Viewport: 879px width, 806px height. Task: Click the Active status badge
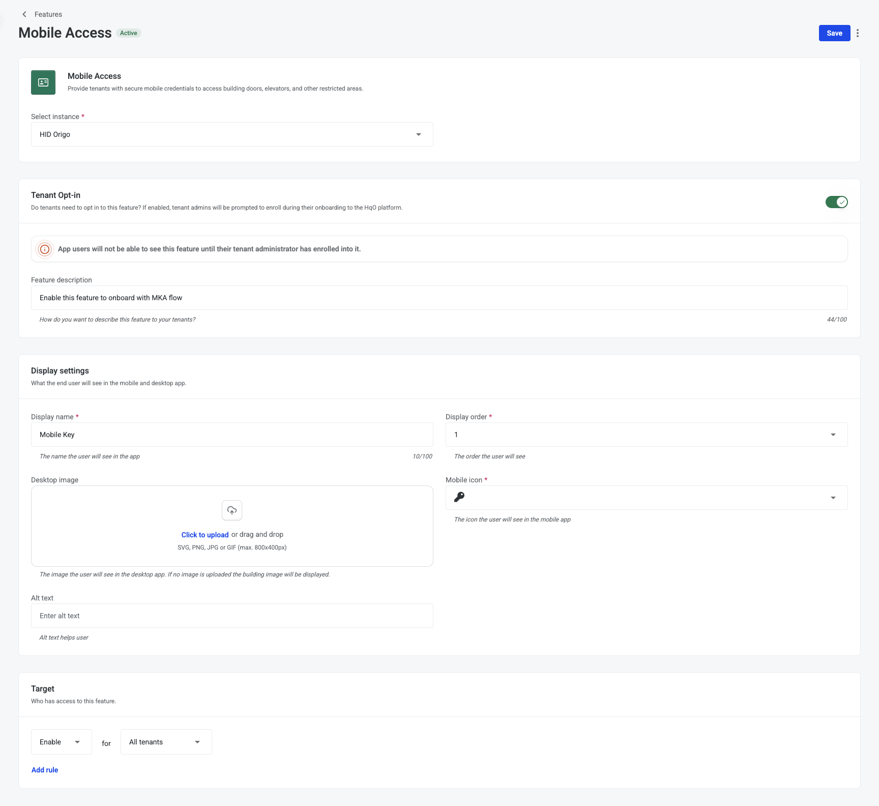coord(129,33)
